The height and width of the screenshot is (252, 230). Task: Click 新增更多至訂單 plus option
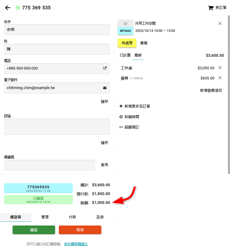point(135,106)
